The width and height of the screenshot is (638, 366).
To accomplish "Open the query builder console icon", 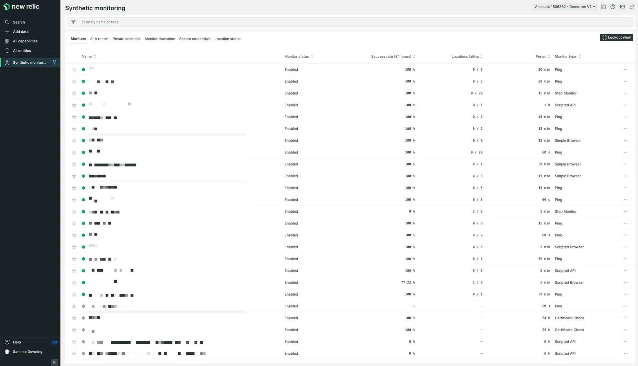I will click(x=603, y=7).
